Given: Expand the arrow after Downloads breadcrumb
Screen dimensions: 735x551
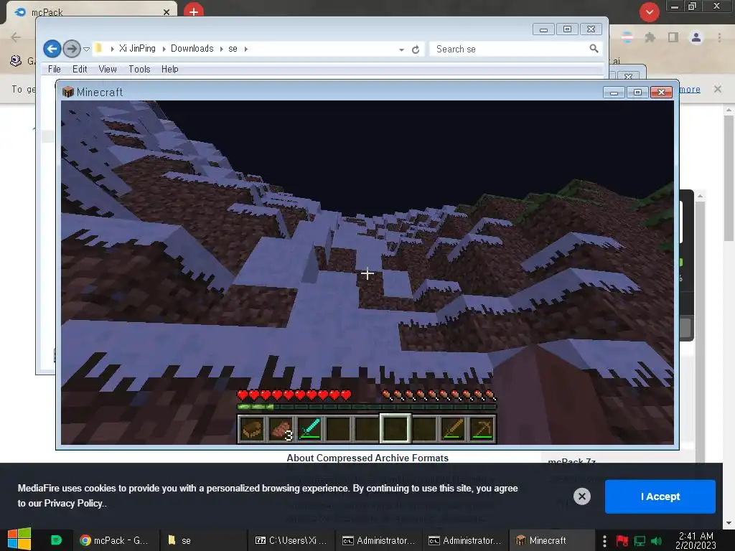Looking at the screenshot, I should [x=221, y=49].
